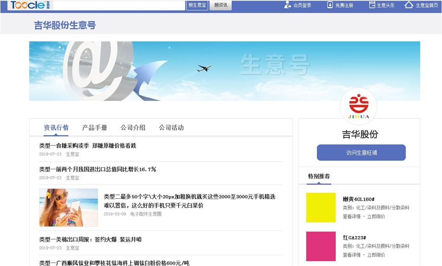This screenshot has width=442, height=266.
Task: Click 生意宝 source under 食糖采购淡季 article
Action: coord(72,154)
